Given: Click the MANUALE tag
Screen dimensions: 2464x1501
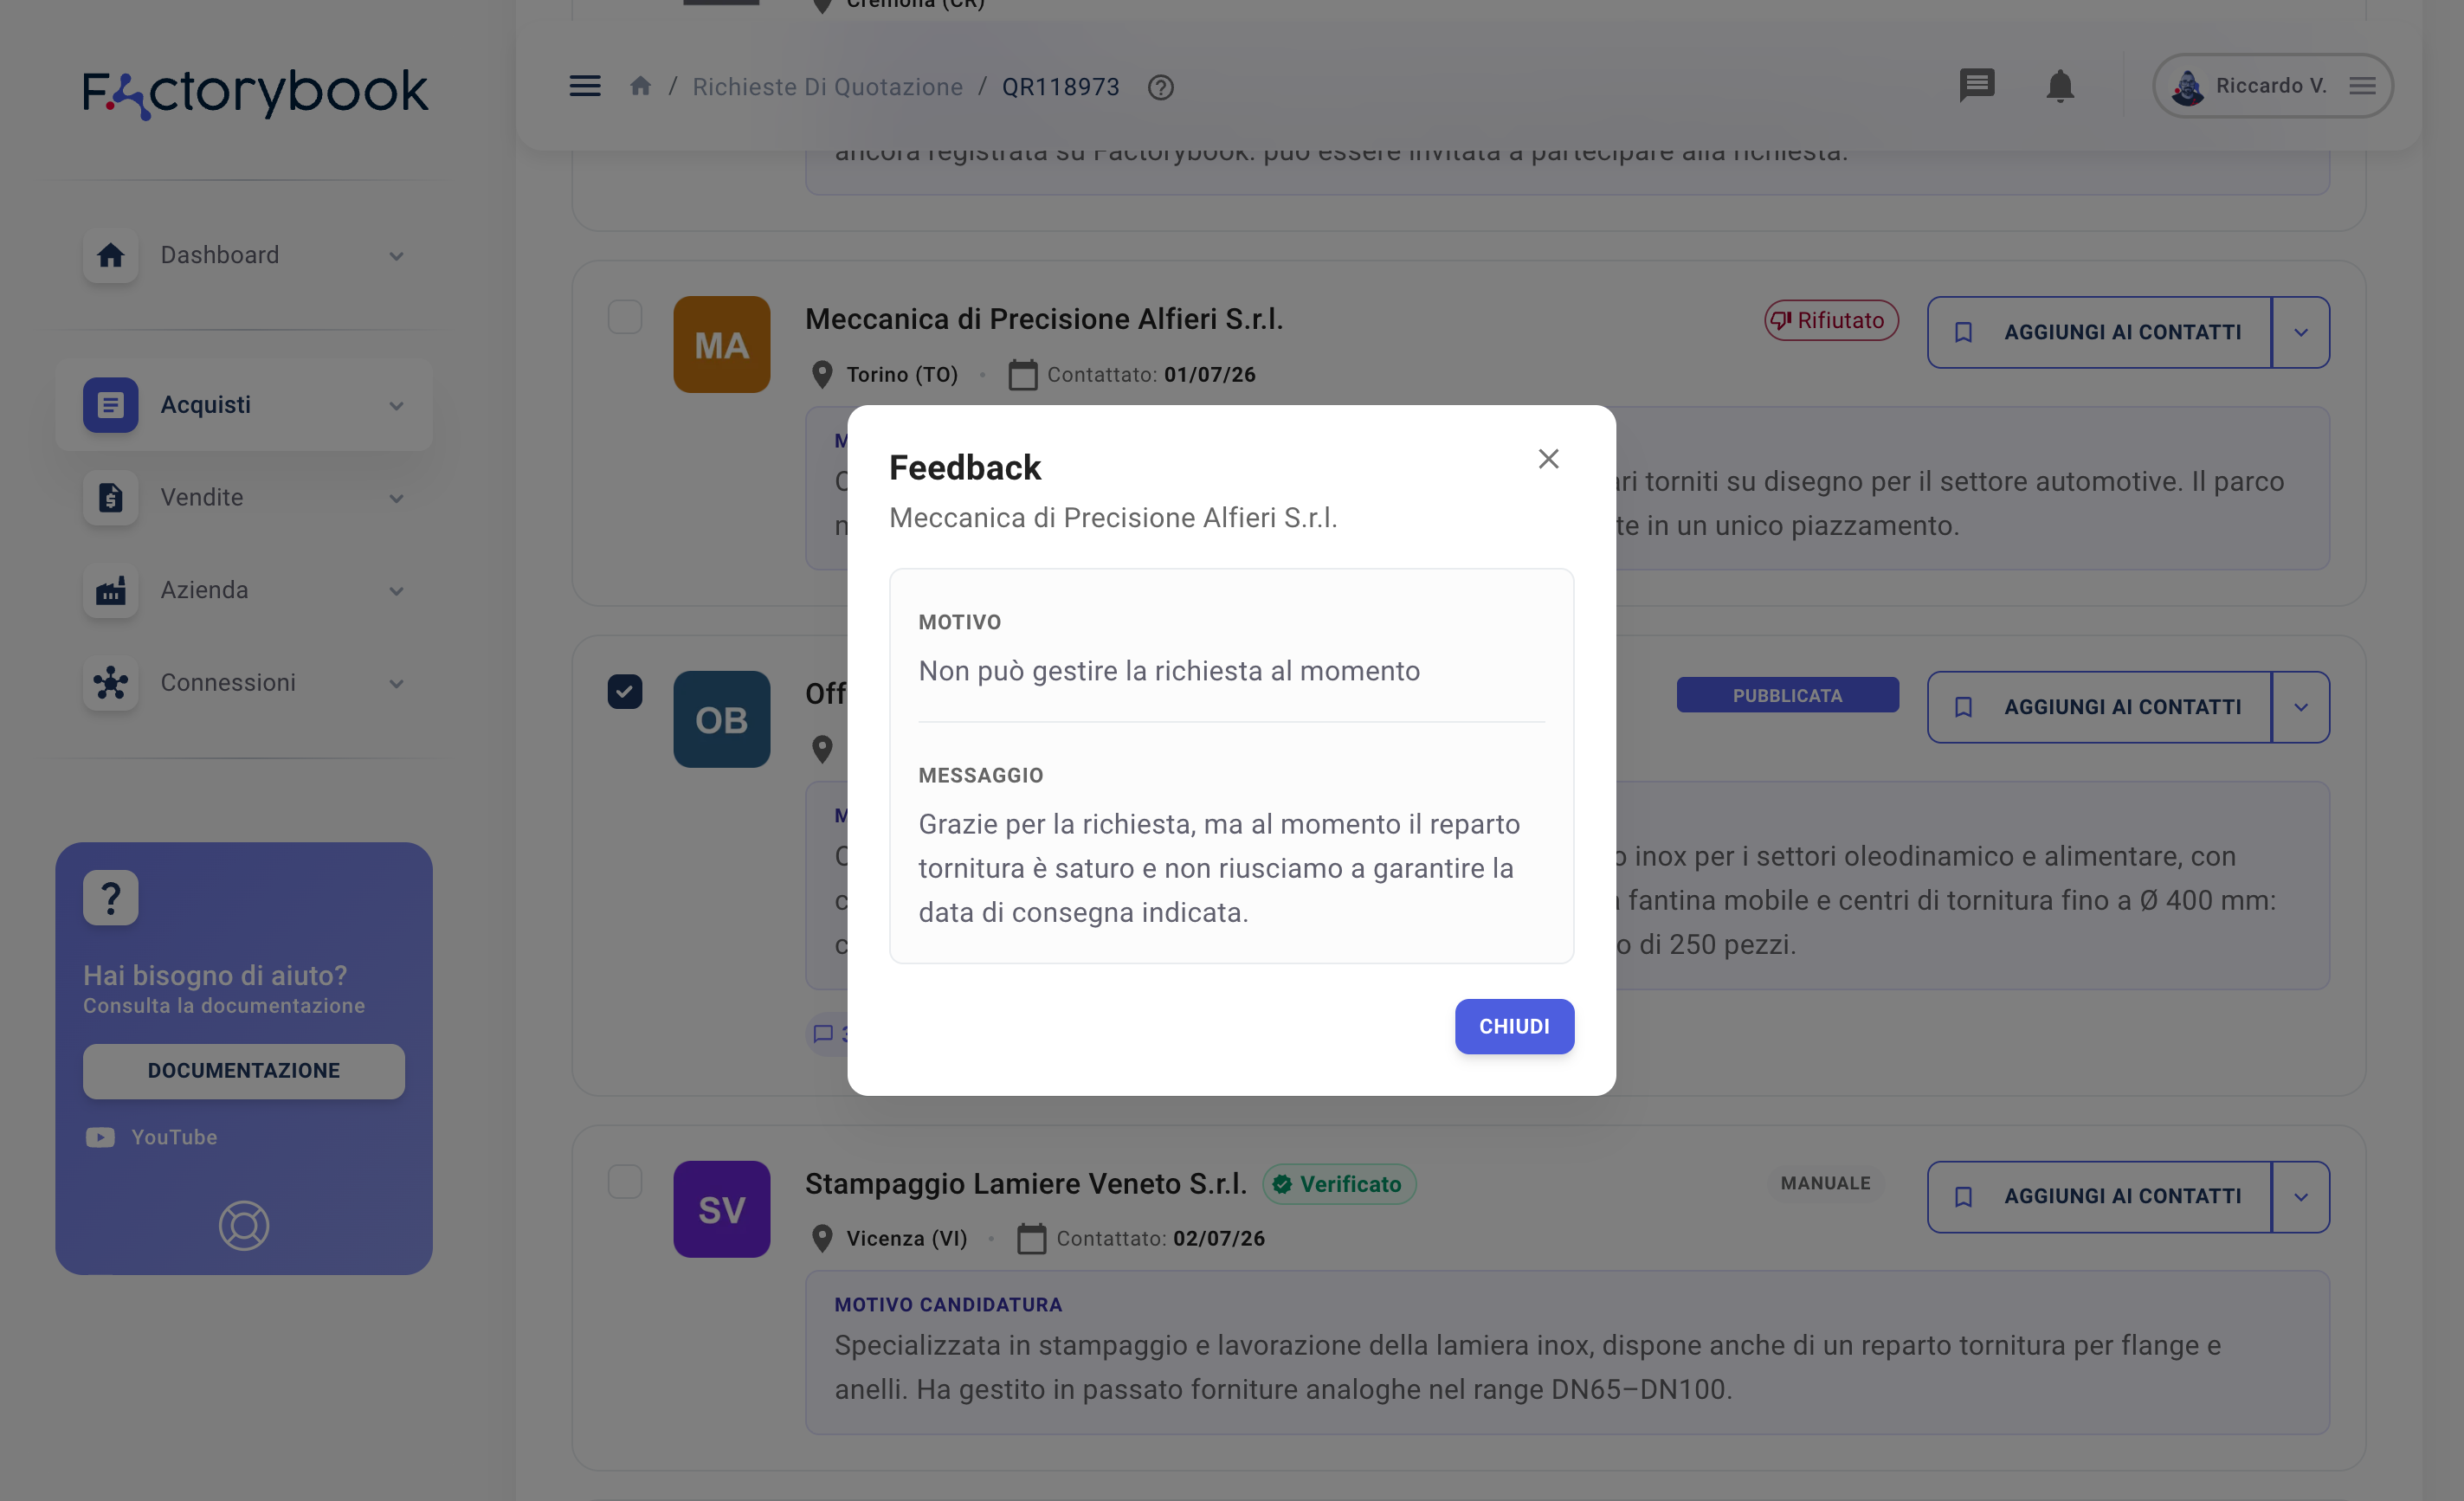Looking at the screenshot, I should (1825, 1183).
